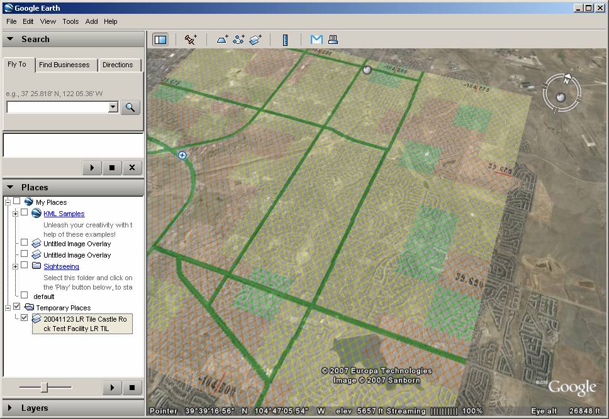Expand the KML Samples tree node
Screen dimensions: 609x419
coord(15,214)
